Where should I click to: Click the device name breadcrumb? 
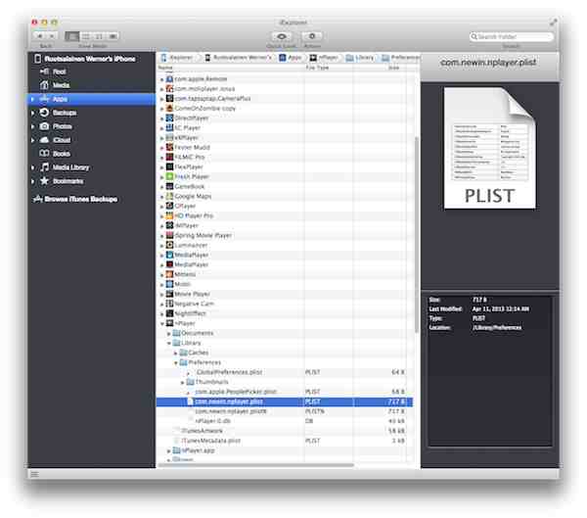tap(238, 58)
